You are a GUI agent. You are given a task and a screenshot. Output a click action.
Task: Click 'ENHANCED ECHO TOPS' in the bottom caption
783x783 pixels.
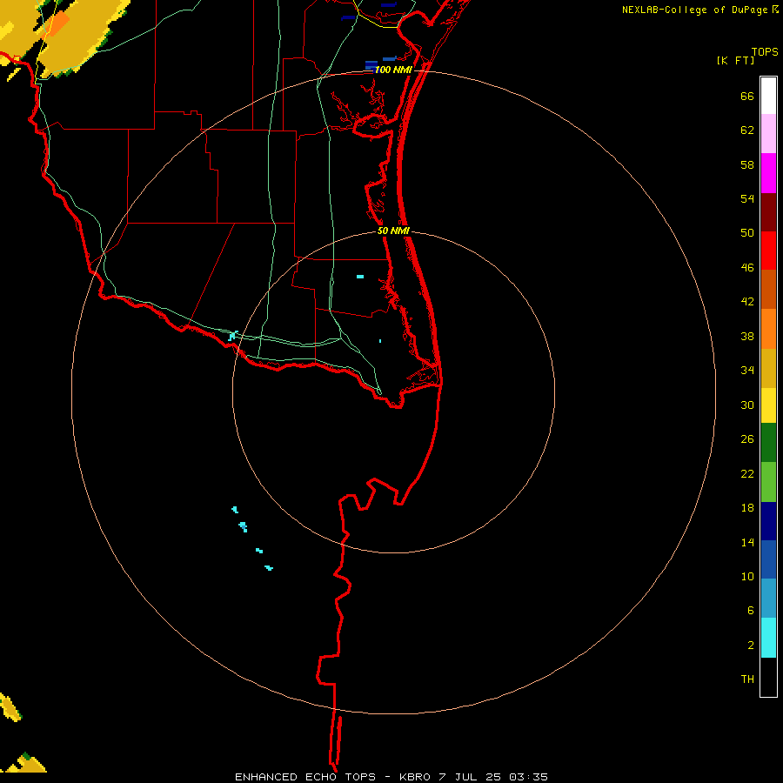[305, 777]
